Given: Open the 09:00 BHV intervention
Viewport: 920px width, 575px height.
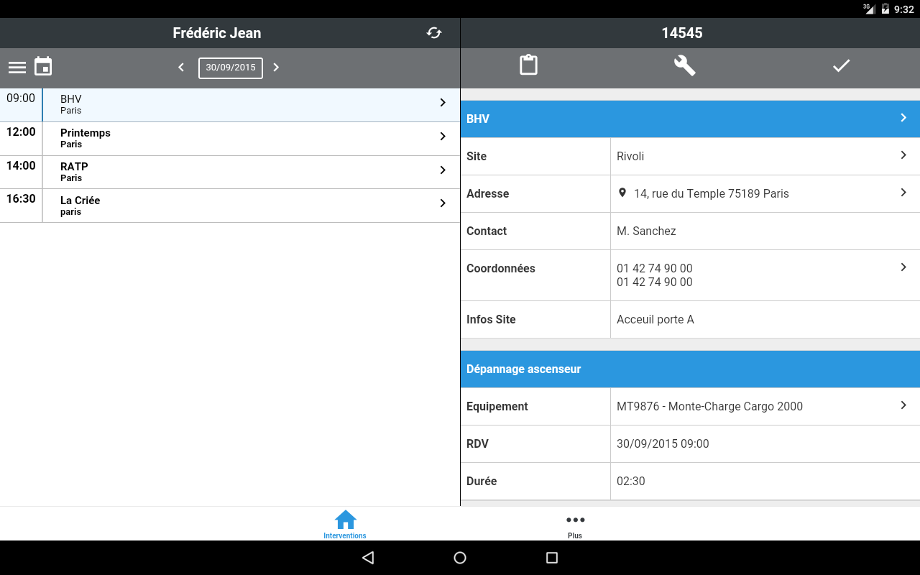Looking at the screenshot, I should pyautogui.click(x=230, y=105).
